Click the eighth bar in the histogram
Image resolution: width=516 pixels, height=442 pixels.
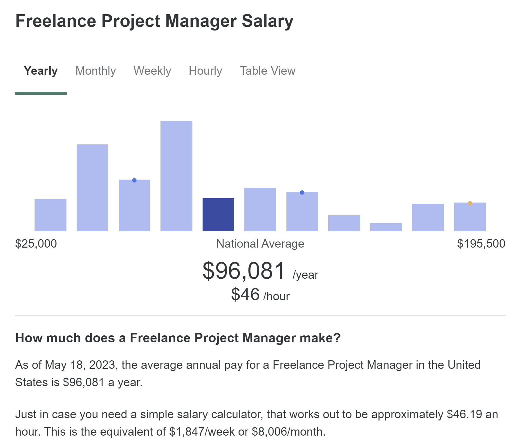click(344, 223)
